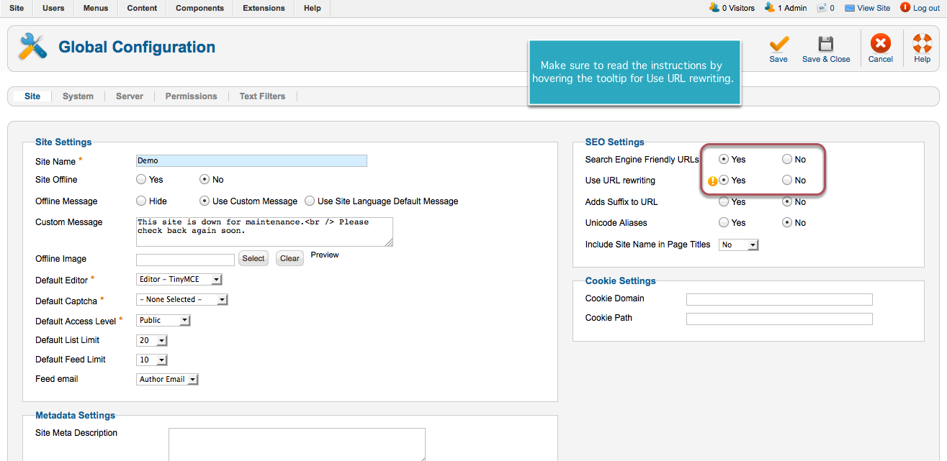The width and height of the screenshot is (947, 461).
Task: Set Unicode Aliases to No
Action: pos(787,222)
